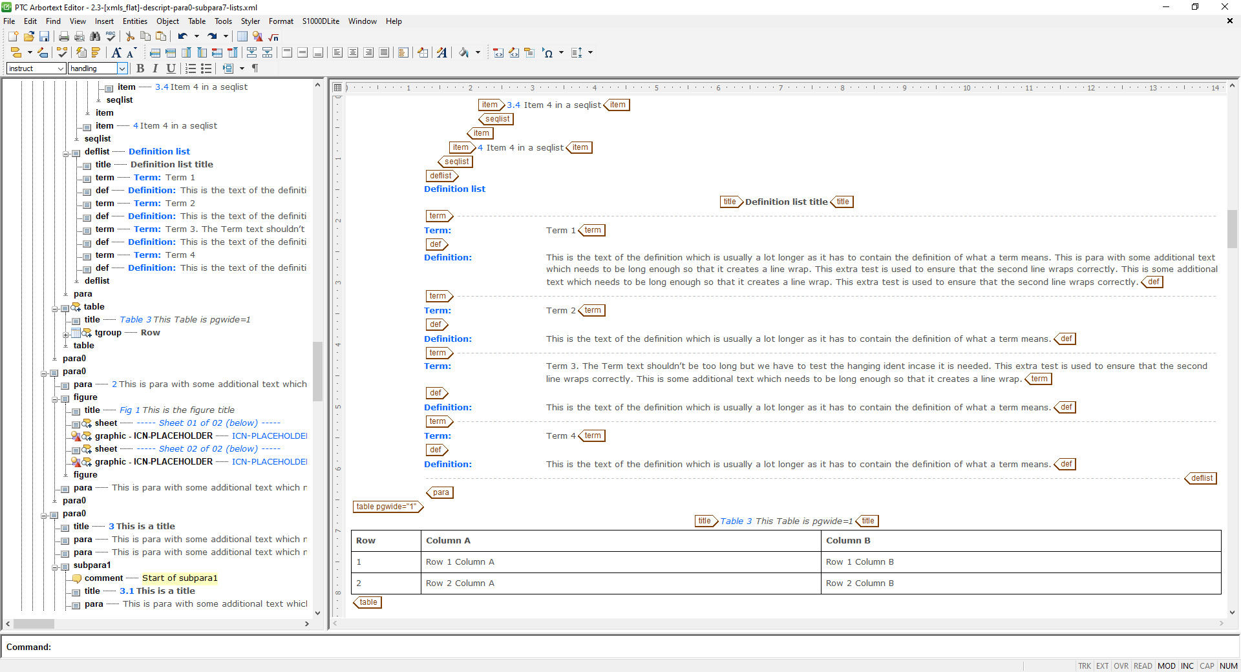Select the Insert Graphic picture icon

point(257,37)
